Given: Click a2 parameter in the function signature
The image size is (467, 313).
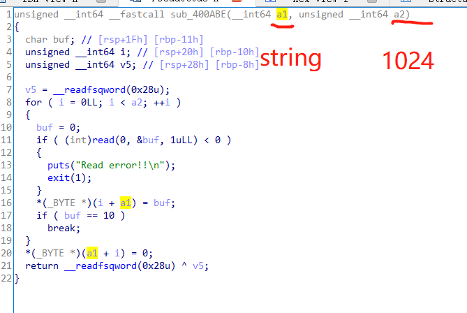Looking at the screenshot, I should 399,14.
